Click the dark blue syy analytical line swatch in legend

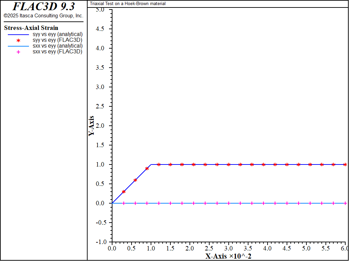pyautogui.click(x=18, y=34)
